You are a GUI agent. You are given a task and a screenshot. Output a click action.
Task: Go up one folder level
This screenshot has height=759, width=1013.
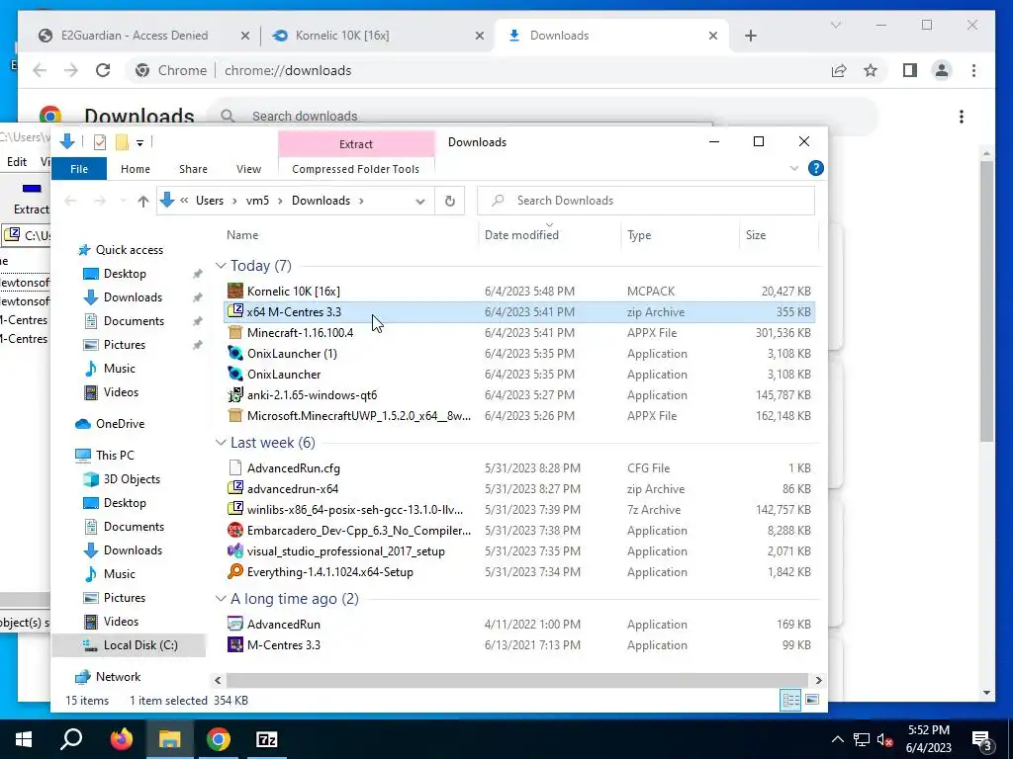[x=142, y=201]
